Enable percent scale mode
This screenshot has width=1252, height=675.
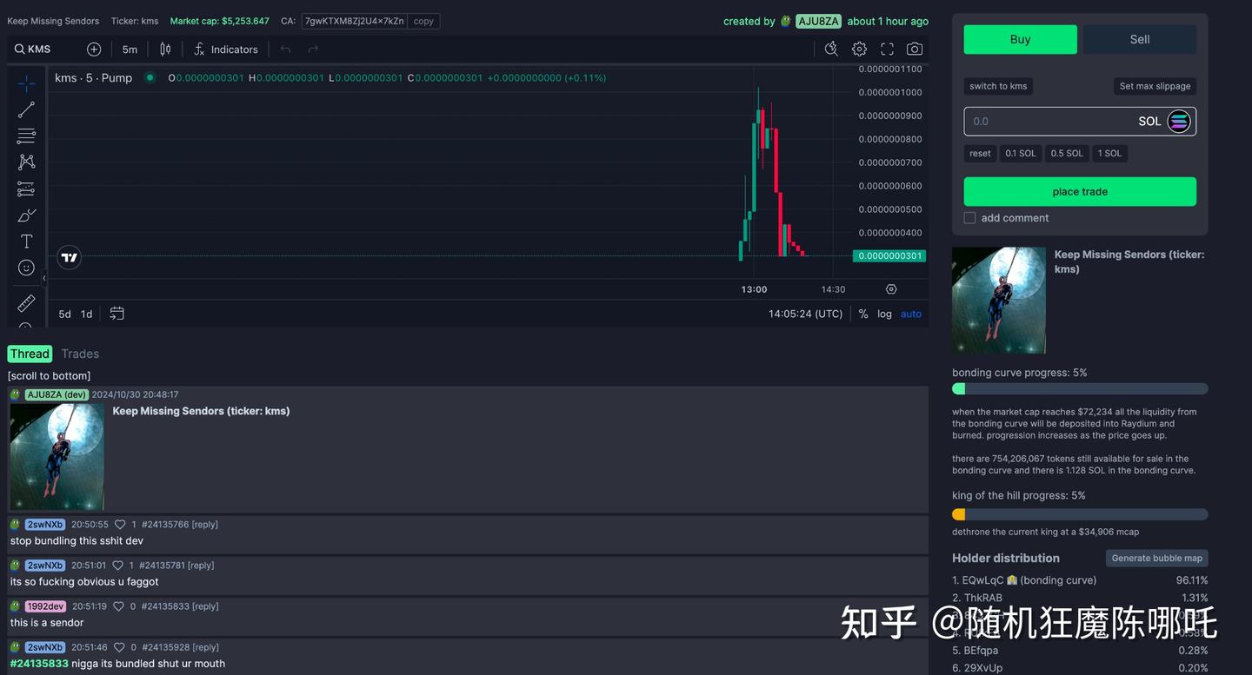862,314
